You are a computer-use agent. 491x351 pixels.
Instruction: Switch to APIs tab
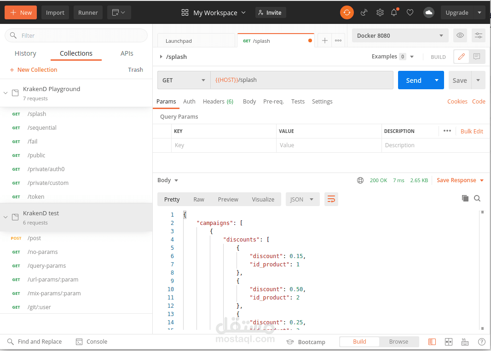127,53
